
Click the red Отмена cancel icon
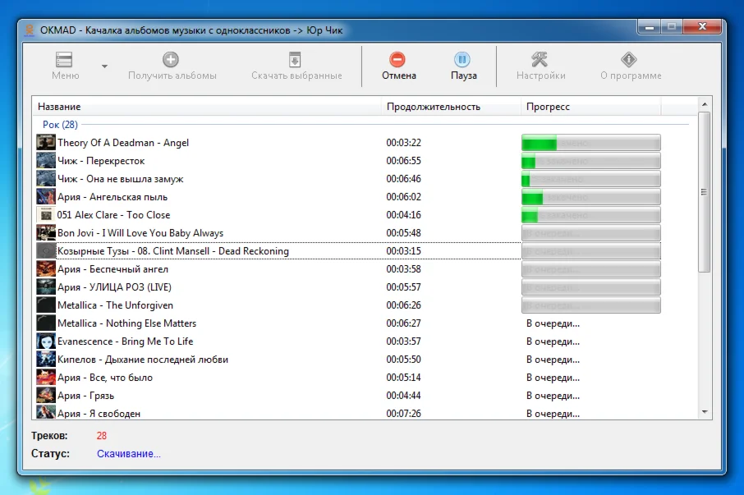pos(397,60)
